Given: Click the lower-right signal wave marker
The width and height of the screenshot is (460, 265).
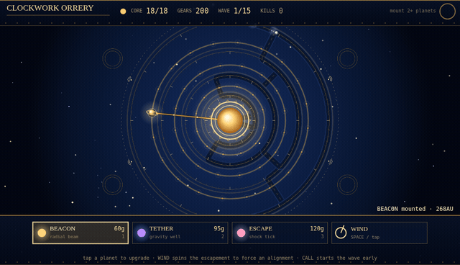Looking at the screenshot, I should point(331,161).
